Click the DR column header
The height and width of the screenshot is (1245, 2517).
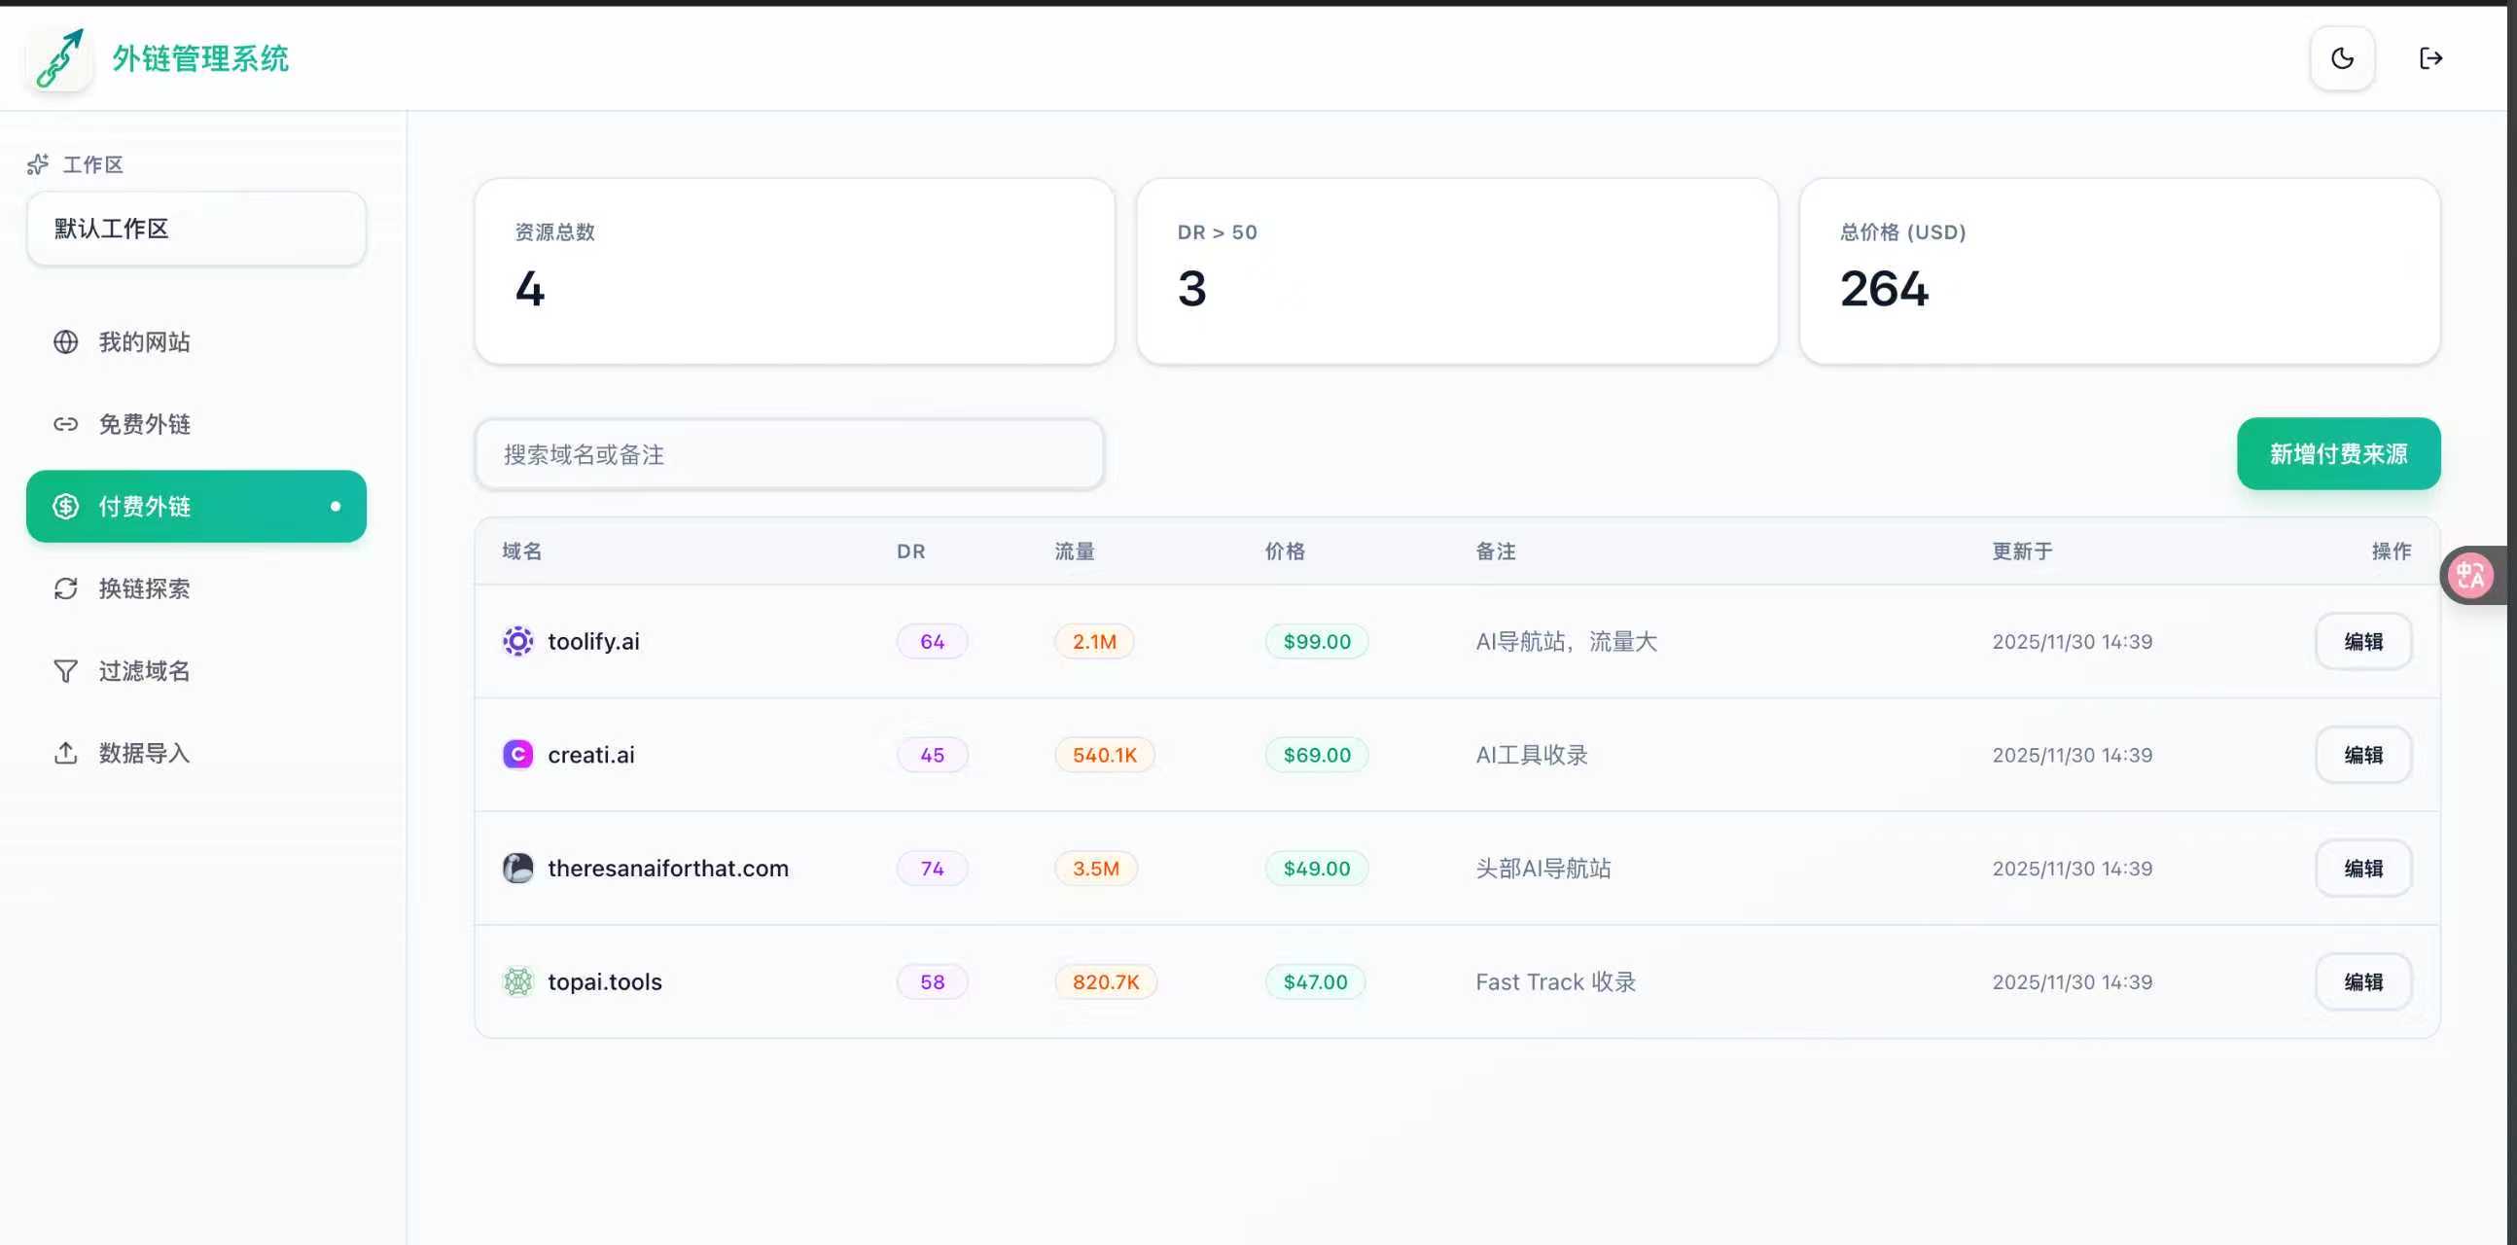[x=910, y=551]
